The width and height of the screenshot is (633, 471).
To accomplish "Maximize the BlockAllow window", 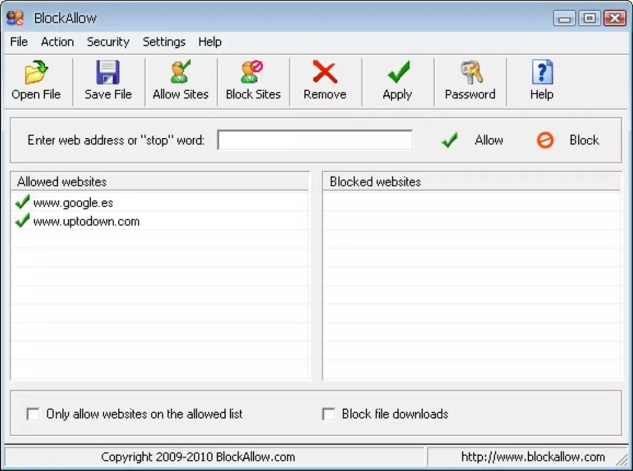I will [589, 18].
